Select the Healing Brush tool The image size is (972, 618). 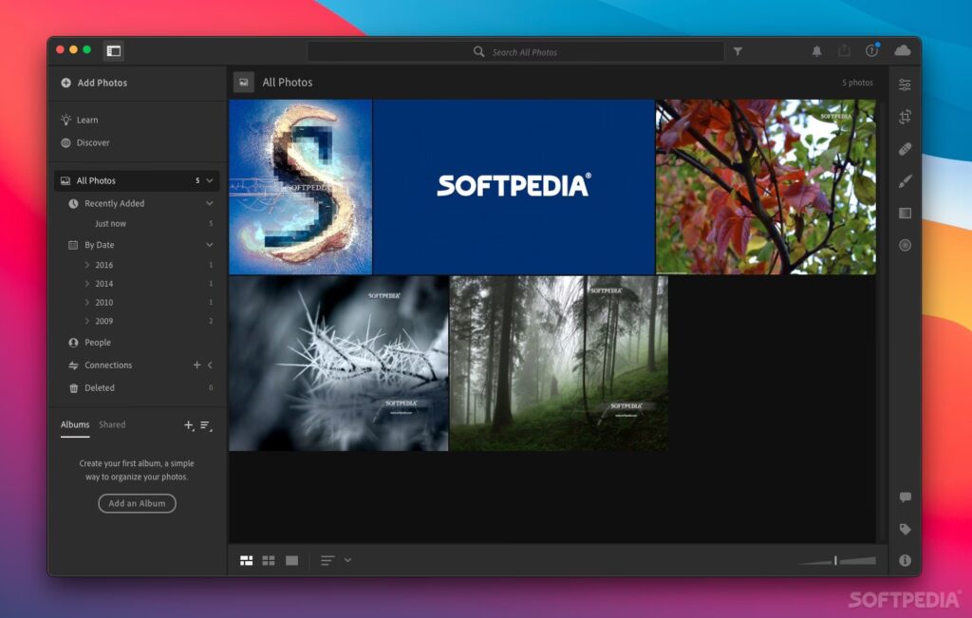click(905, 149)
